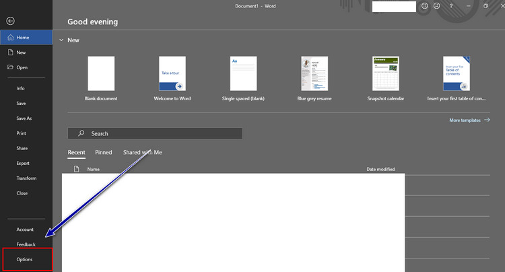
Task: Click the document icon in list header
Action: (x=76, y=169)
